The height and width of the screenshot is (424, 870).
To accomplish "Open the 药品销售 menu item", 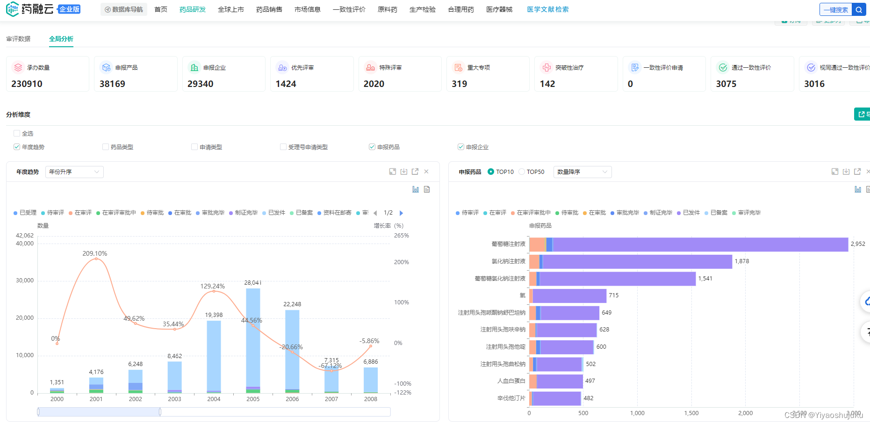I will pos(269,9).
